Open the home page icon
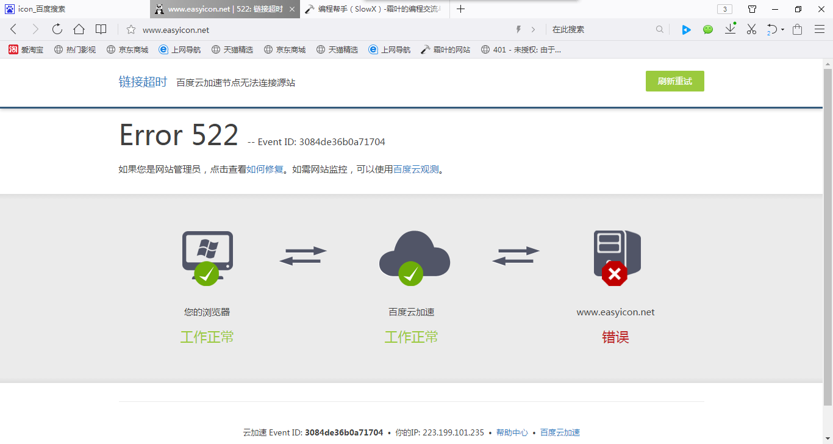Image resolution: width=833 pixels, height=444 pixels. [x=79, y=29]
